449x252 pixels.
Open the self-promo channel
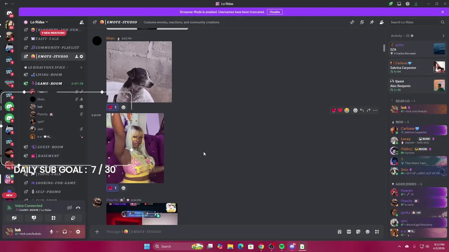[x=48, y=192]
